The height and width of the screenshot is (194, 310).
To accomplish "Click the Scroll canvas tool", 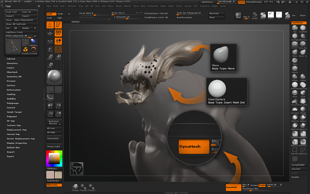I will (50, 106).
